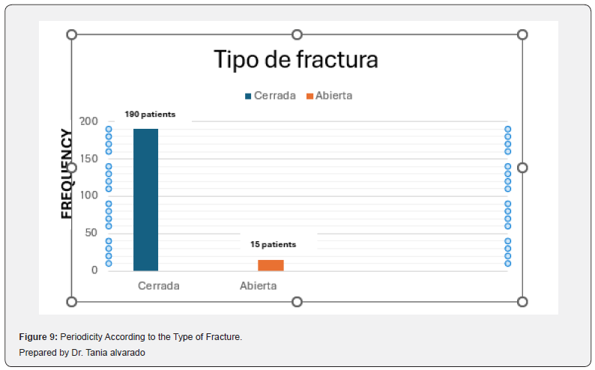The width and height of the screenshot is (595, 370).
Task: Select the Tipo de fractura chart title
Action: pyautogui.click(x=296, y=60)
